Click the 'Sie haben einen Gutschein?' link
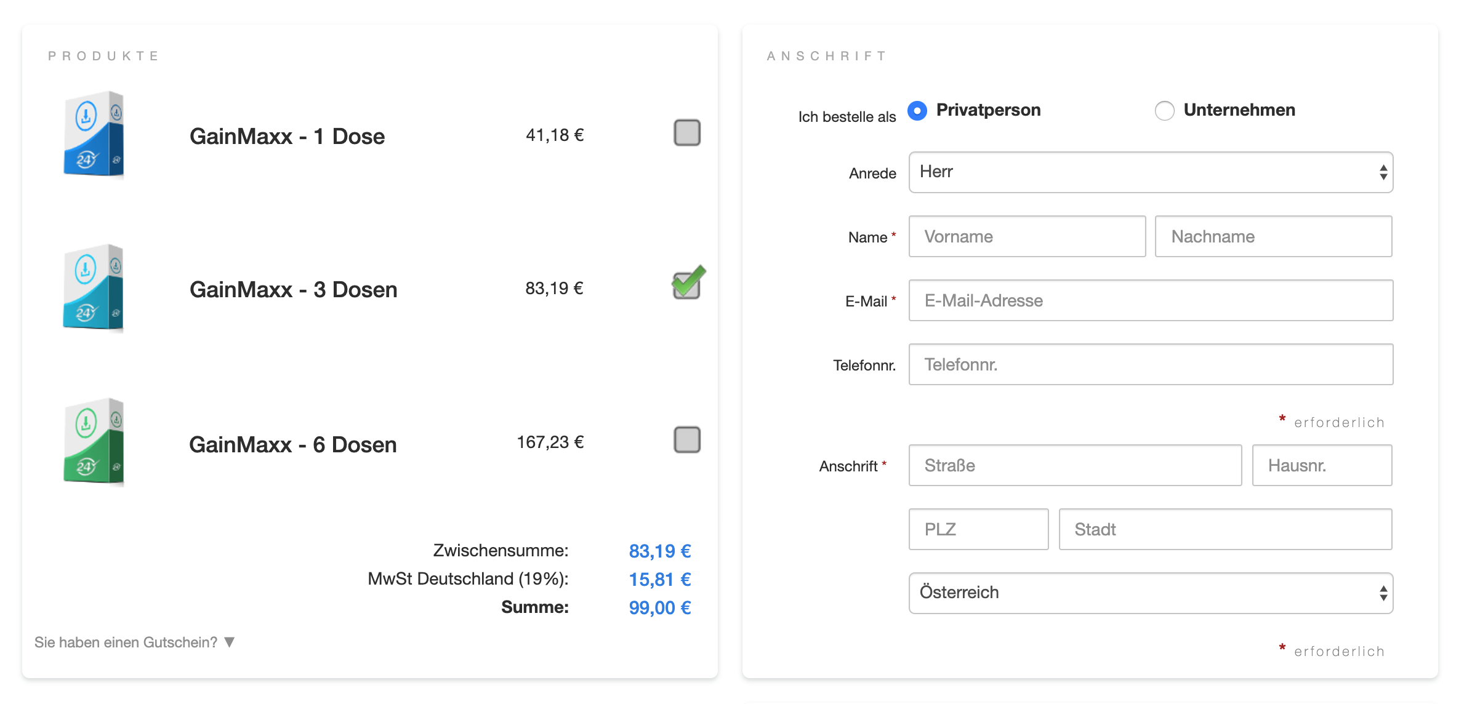This screenshot has width=1464, height=704. 126,642
